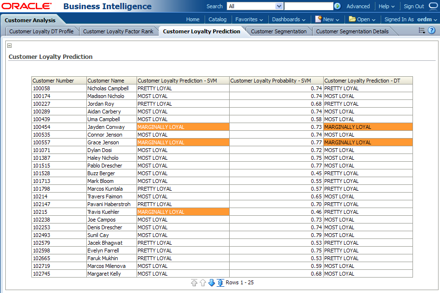440x293 pixels.
Task: Click the Advanced search link
Action: coord(358,6)
